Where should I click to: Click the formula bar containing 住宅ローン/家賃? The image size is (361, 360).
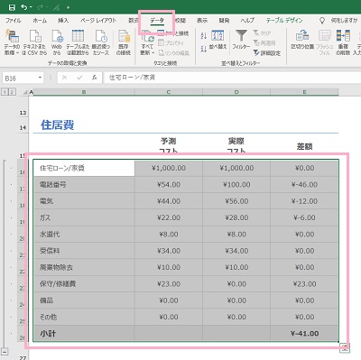232,78
